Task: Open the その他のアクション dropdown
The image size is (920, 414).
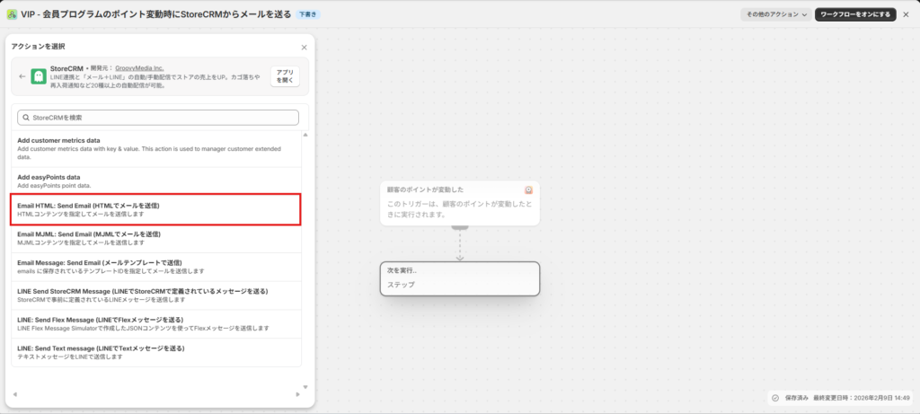Action: (775, 14)
